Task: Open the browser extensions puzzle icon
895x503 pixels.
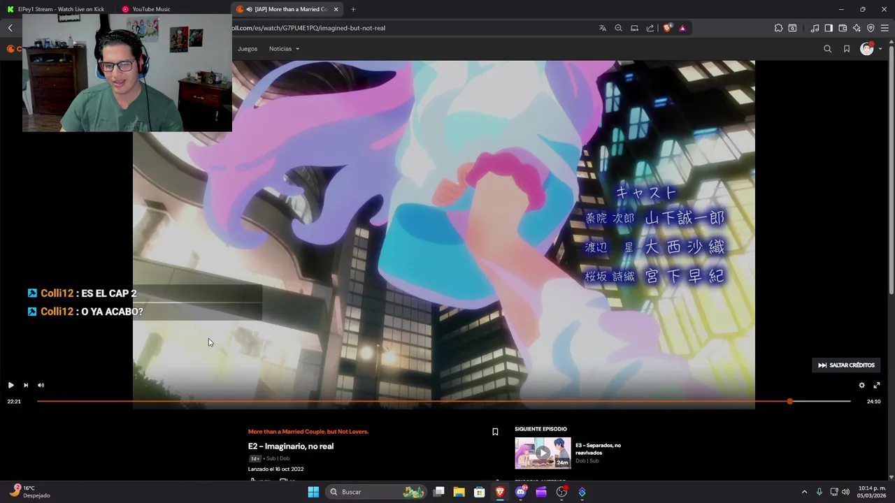Action: 778,28
